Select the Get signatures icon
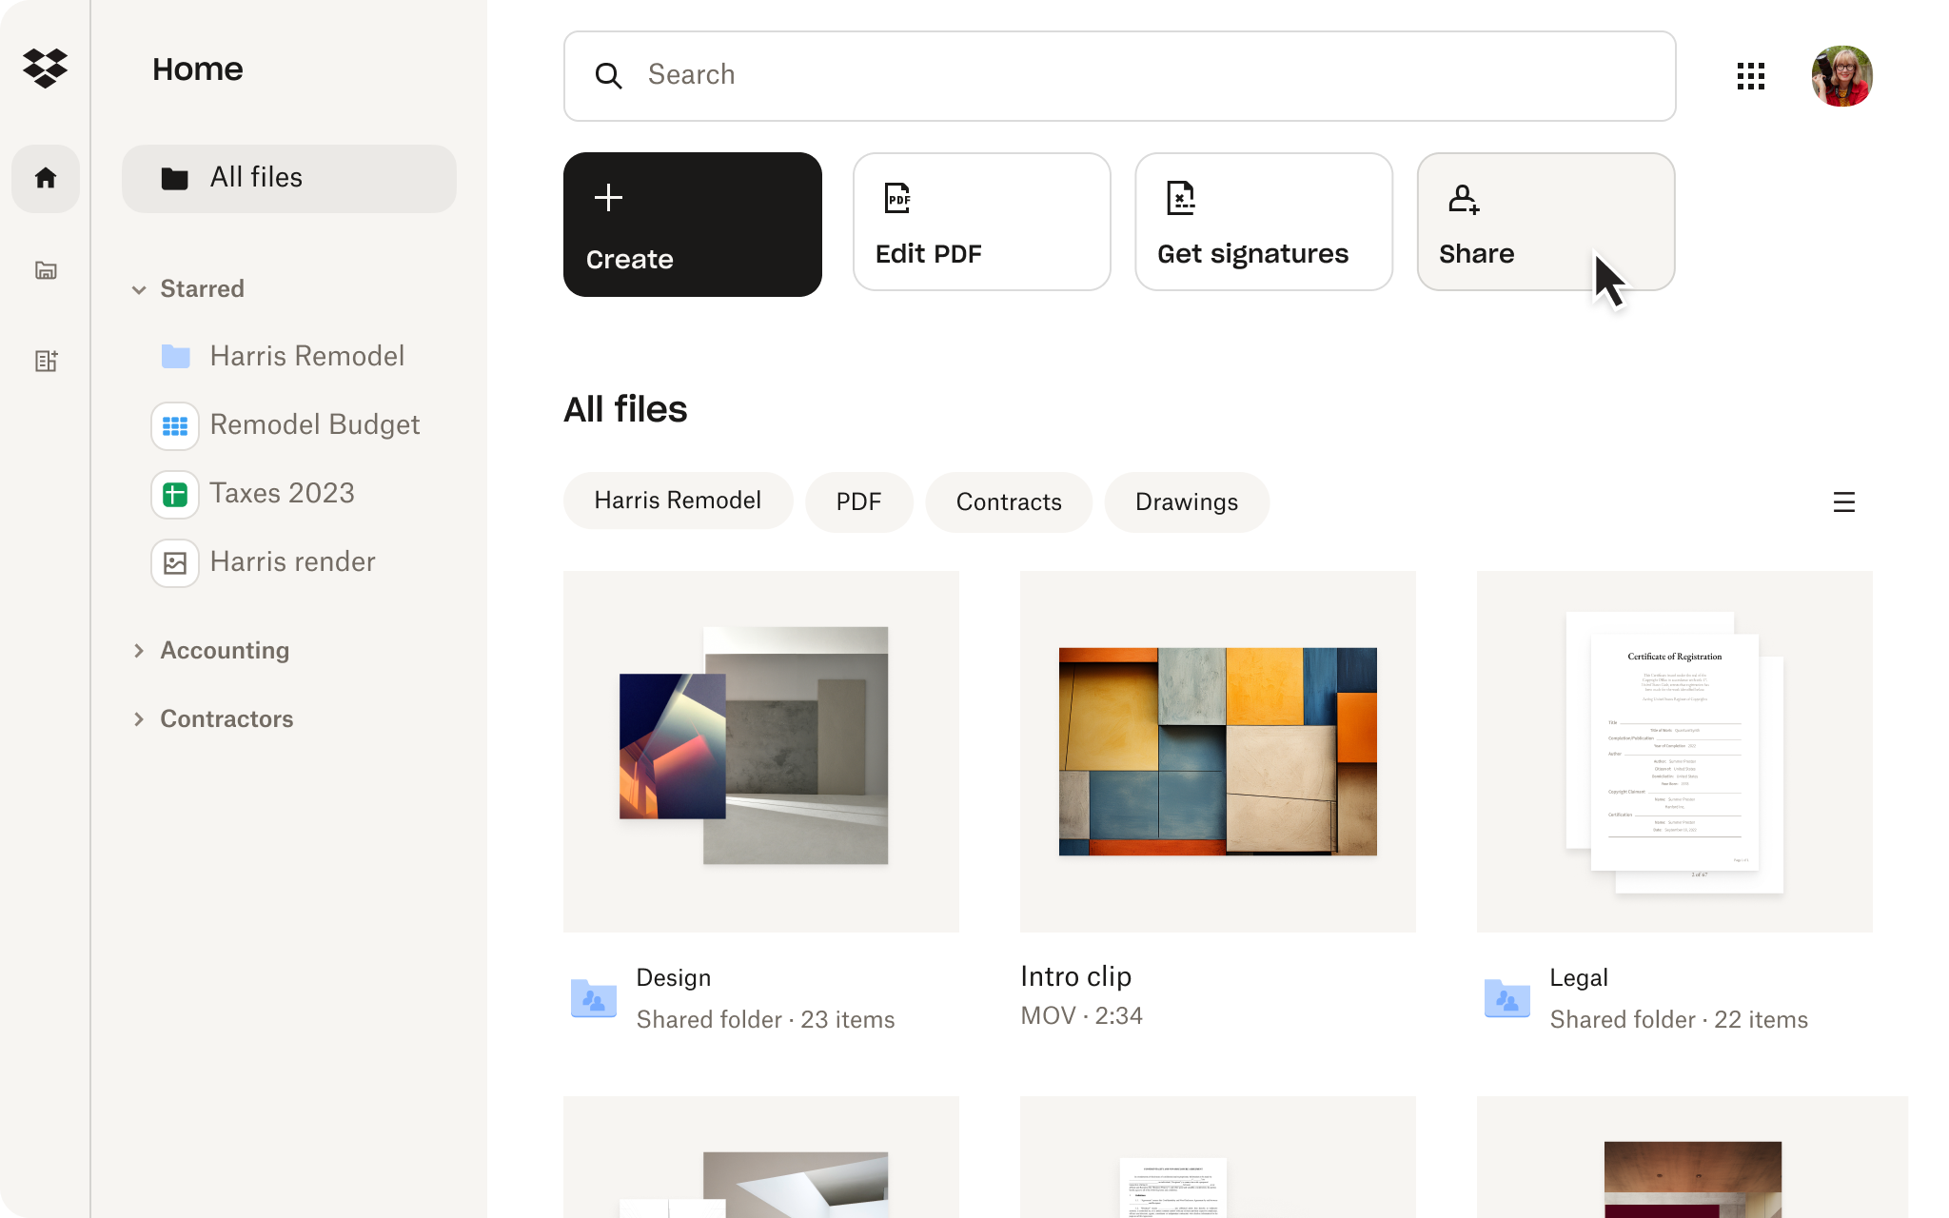Screen dimensions: 1949x1218 click(x=1180, y=198)
